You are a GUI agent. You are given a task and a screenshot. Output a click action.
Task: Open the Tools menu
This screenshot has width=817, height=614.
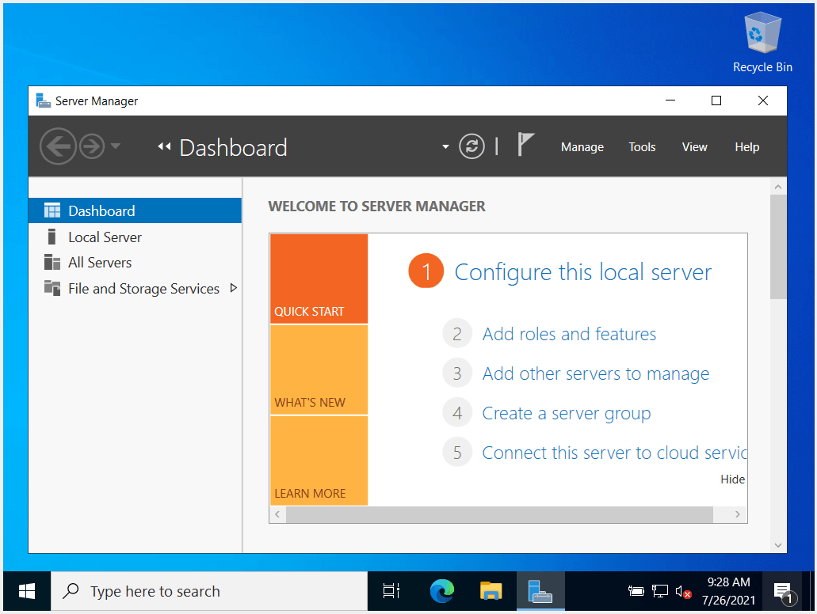(642, 147)
